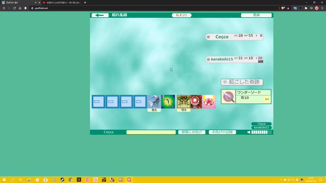Screen dimensions: 326x183
Task: Click the ワンダーソード item name
Action: coord(249,92)
